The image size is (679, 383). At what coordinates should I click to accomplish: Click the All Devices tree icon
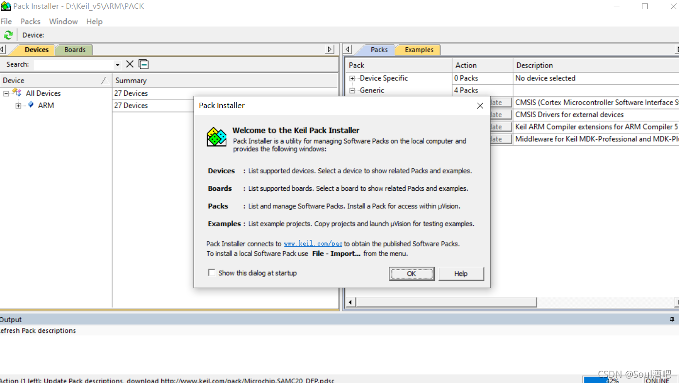[x=17, y=92]
